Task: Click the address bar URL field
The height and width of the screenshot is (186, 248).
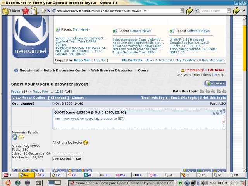Action: pyautogui.click(x=118, y=11)
